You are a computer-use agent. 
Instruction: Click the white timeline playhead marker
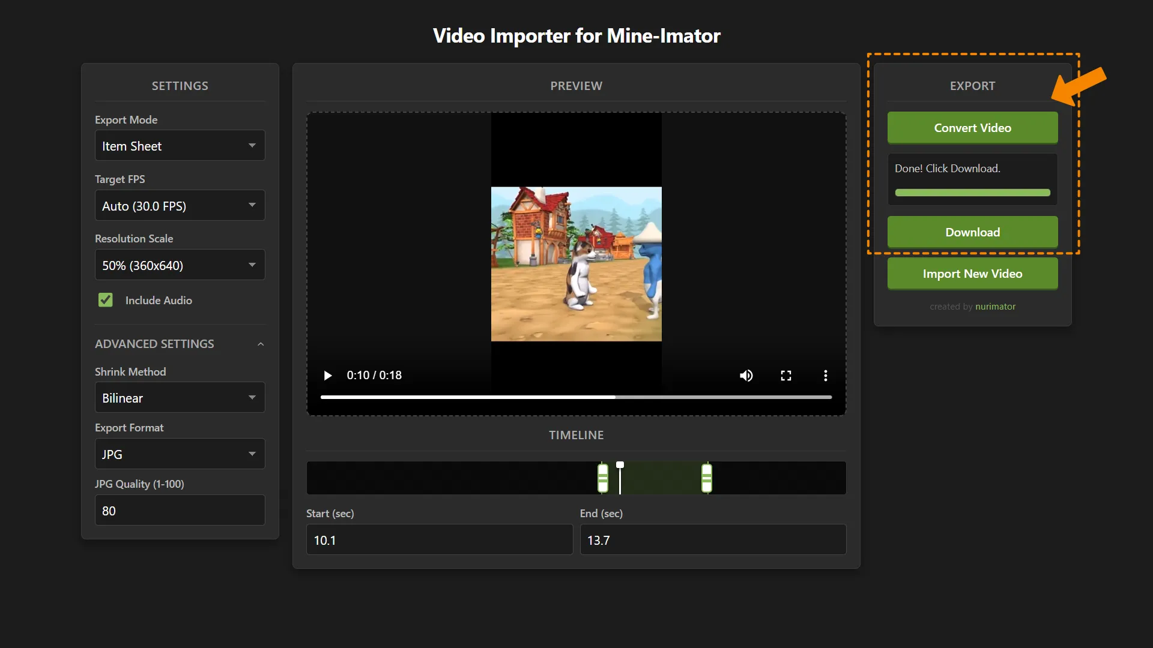click(x=620, y=478)
